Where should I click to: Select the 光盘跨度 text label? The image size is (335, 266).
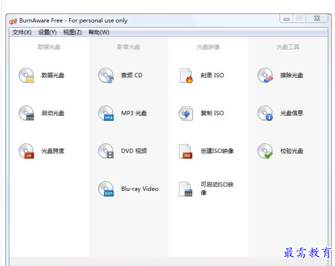click(x=53, y=151)
